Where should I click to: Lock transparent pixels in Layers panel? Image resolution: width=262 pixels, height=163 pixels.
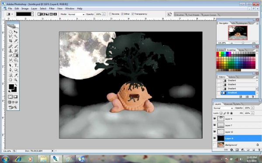[221, 113]
